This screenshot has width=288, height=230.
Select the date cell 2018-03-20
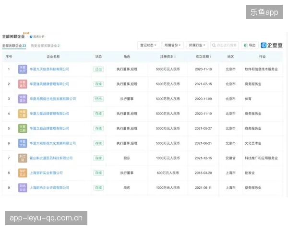pyautogui.click(x=204, y=173)
